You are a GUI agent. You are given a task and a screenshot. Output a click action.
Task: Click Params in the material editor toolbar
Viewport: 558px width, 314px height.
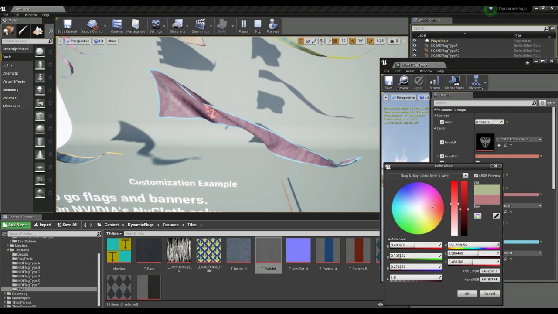[x=434, y=82]
